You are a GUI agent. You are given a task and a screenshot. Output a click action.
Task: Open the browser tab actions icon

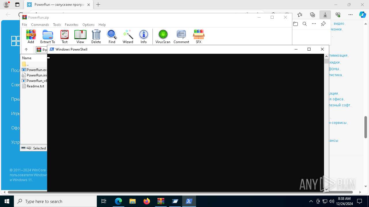click(x=17, y=5)
